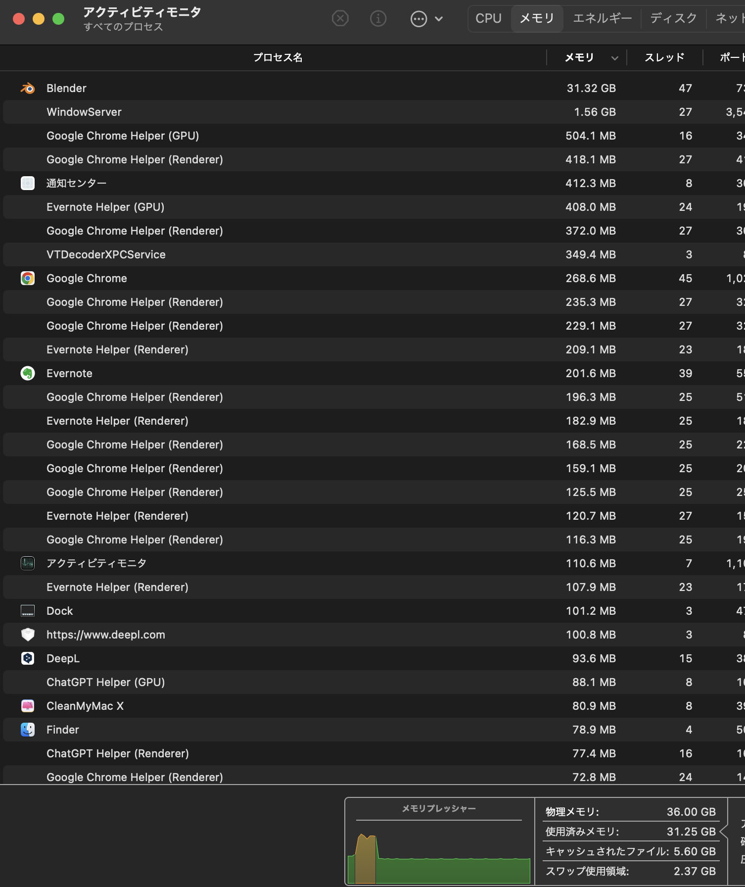This screenshot has height=887, width=745.
Task: Click the stop process (X) button
Action: [340, 19]
